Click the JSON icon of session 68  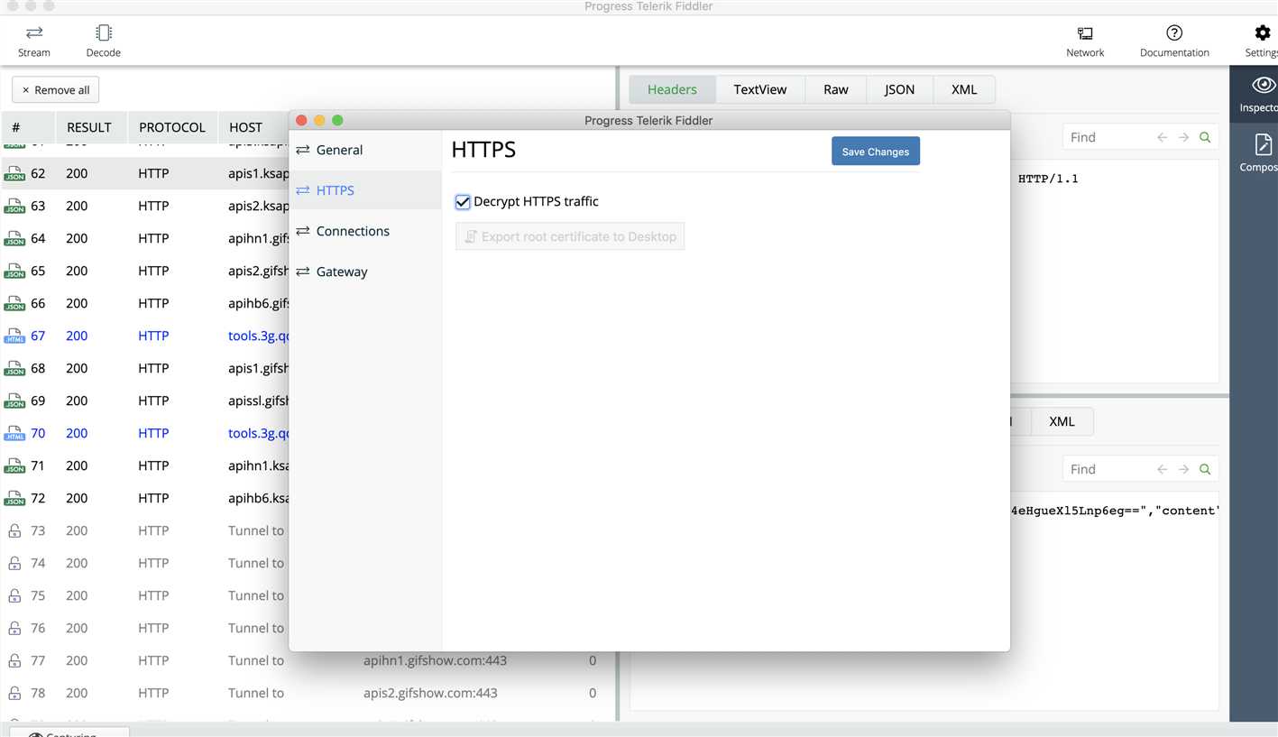(x=14, y=368)
